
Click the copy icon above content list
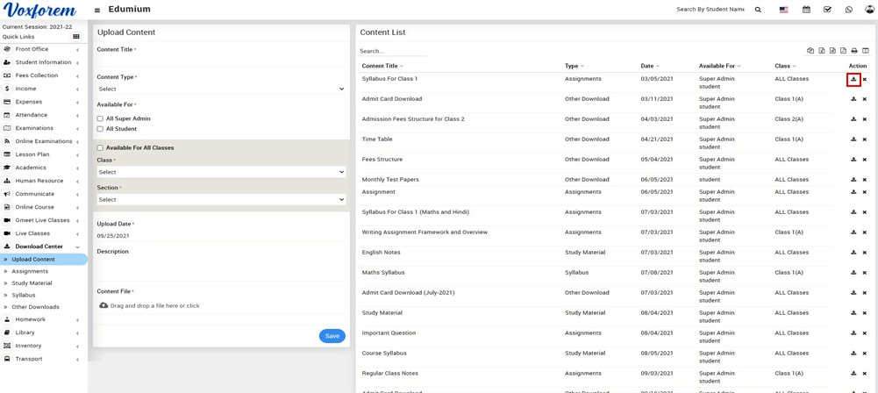810,51
